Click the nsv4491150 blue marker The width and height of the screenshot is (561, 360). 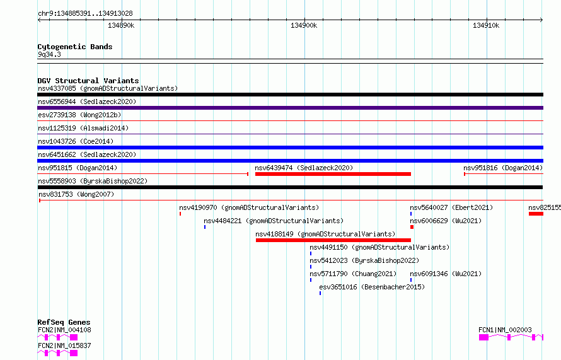(x=311, y=253)
